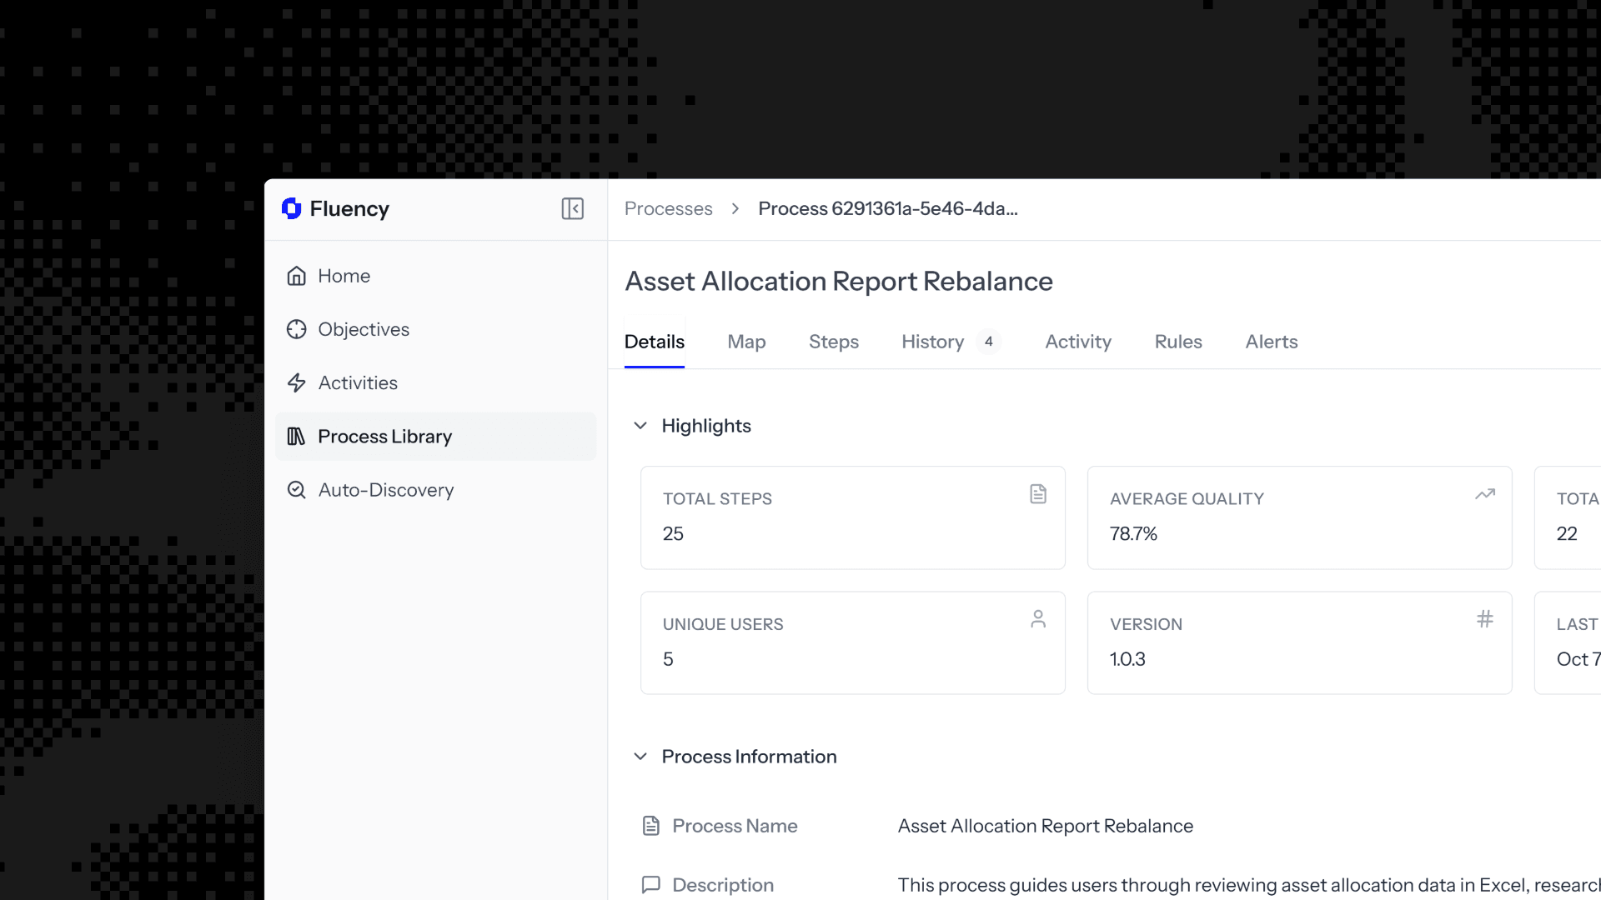This screenshot has height=900, width=1601.
Task: Click the Auto-Discovery magnifier icon
Action: point(296,490)
